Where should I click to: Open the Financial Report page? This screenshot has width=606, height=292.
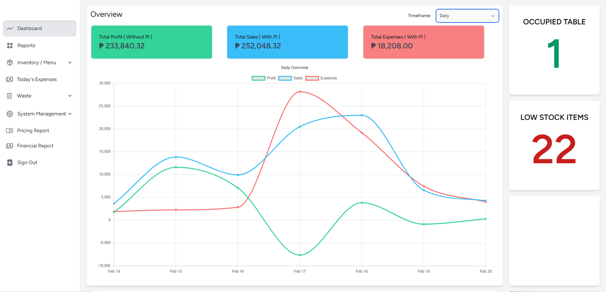(x=35, y=146)
